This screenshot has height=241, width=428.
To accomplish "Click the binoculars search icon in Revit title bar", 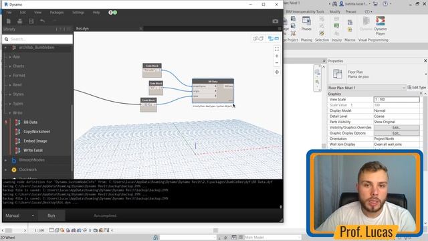I will tap(334, 4).
